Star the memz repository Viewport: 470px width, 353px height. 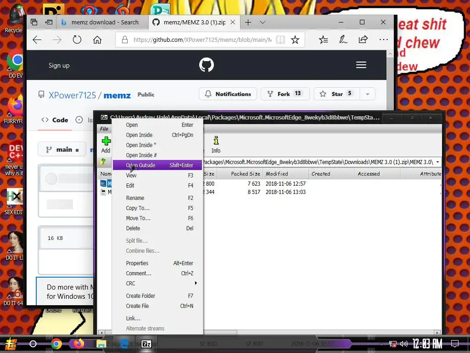(337, 94)
